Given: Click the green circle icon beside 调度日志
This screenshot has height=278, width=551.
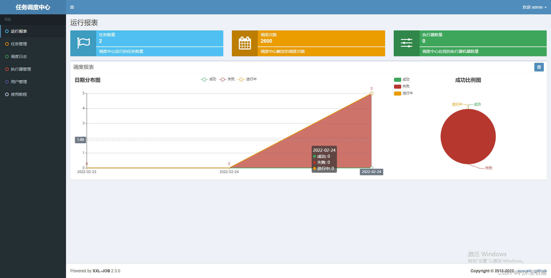Looking at the screenshot, I should pos(7,57).
